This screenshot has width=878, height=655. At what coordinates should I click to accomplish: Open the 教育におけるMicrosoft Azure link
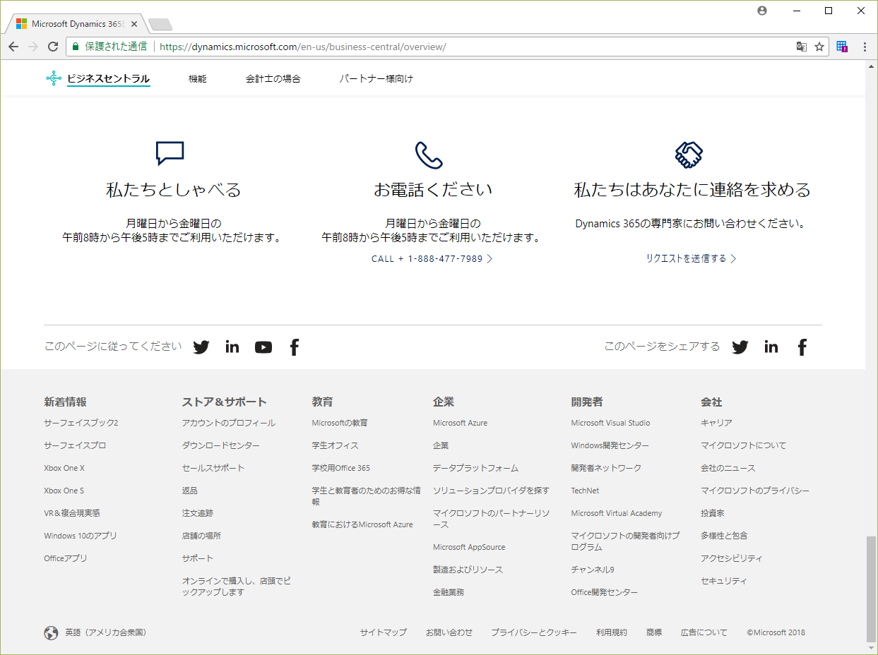coord(362,524)
